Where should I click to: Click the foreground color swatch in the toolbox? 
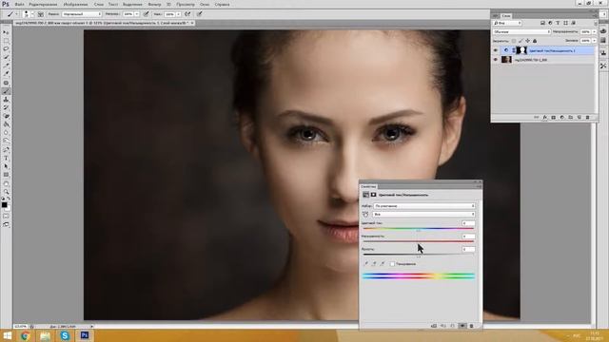pyautogui.click(x=4, y=205)
